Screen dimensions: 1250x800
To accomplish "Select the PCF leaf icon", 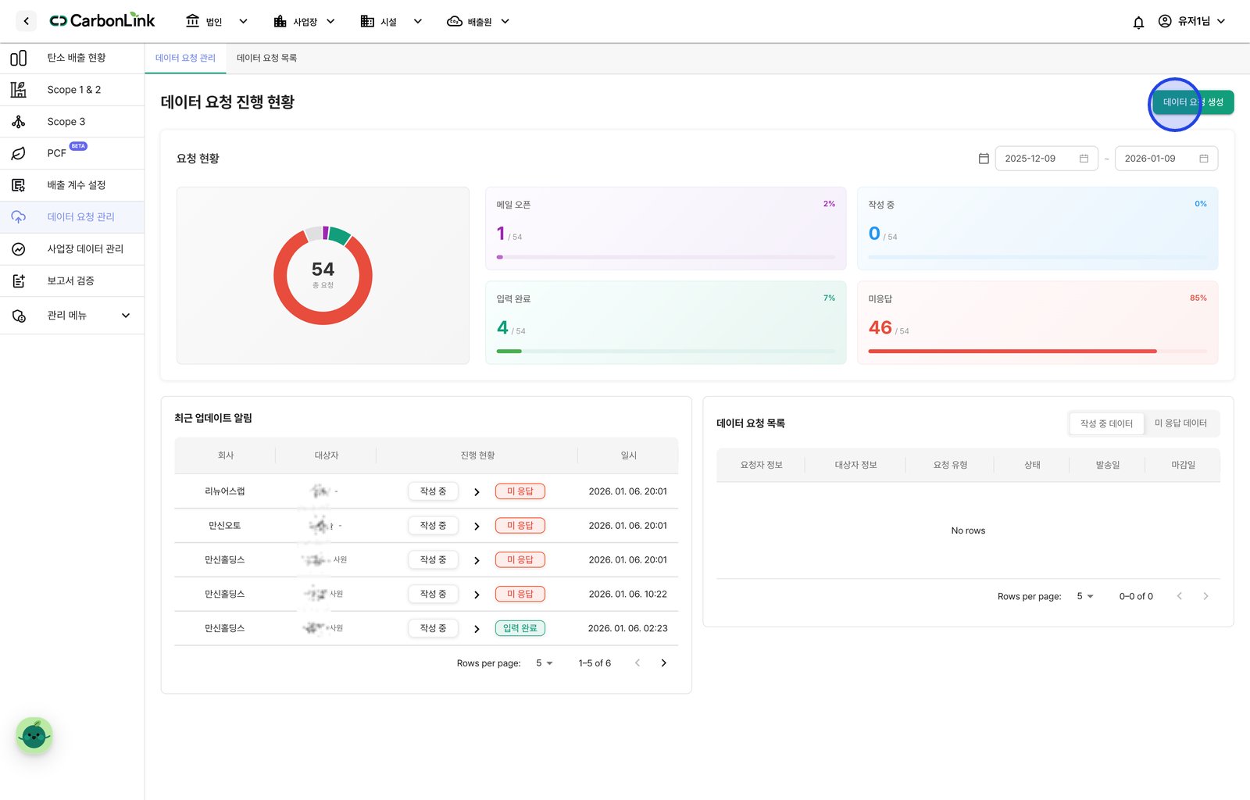I will (19, 153).
